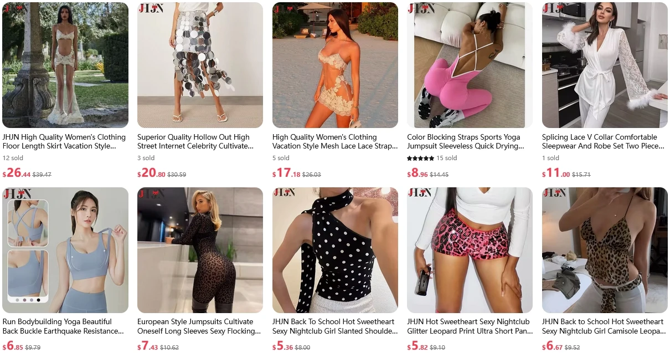
Task: Select the black color dot in the yoga bra image
Action: click(x=38, y=300)
